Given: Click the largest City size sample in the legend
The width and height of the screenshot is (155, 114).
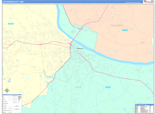Looking at the screenshot, I should coord(20,97).
